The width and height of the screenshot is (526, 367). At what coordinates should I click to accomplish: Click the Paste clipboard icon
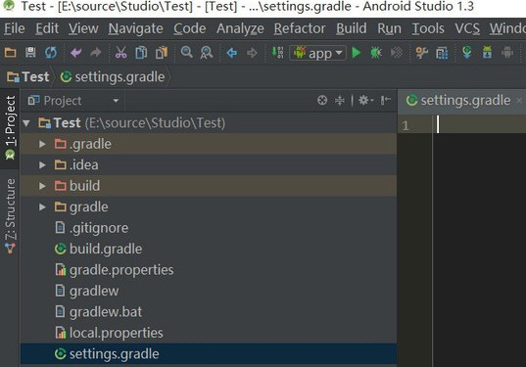162,53
